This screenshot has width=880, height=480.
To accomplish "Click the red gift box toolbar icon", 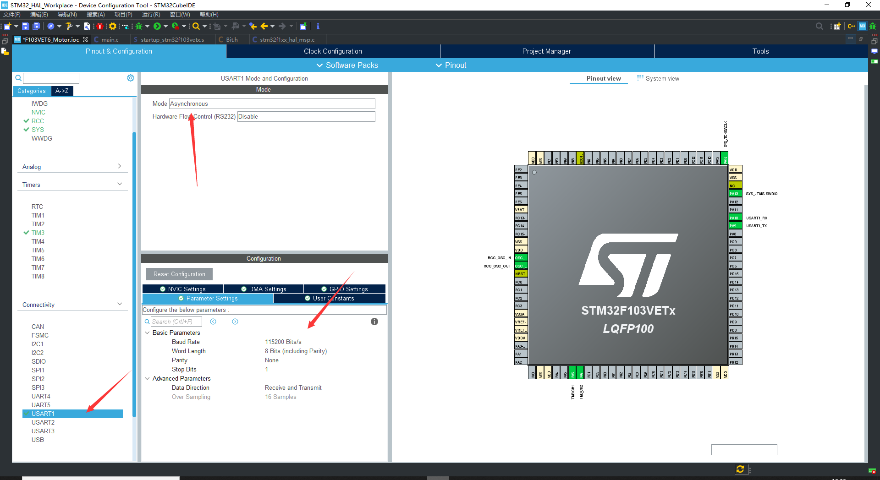I will click(99, 26).
